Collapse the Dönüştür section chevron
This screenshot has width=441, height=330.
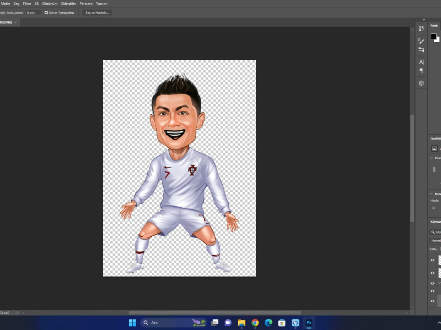pos(431,158)
